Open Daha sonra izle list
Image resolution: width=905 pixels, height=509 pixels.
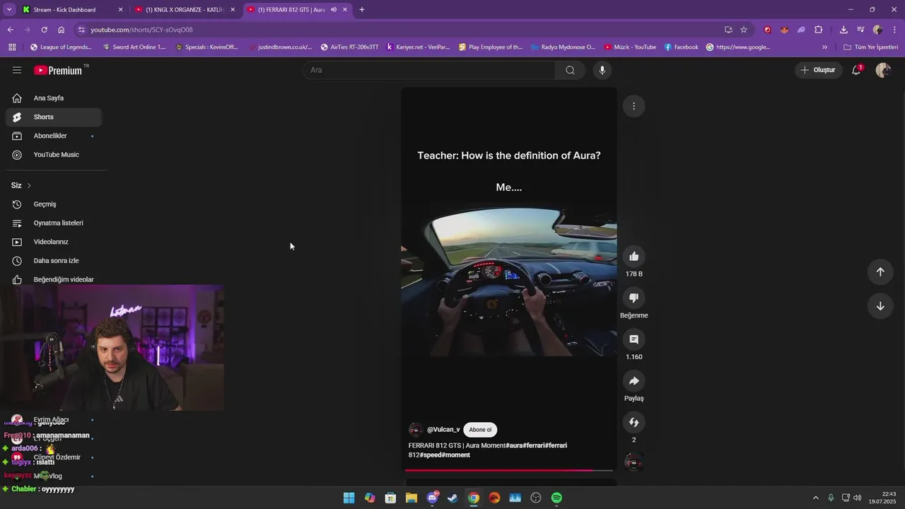click(54, 261)
